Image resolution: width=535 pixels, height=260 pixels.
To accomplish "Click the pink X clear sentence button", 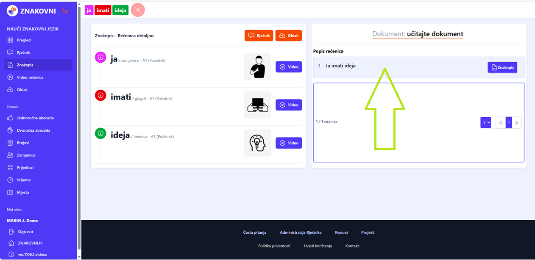I will [138, 10].
